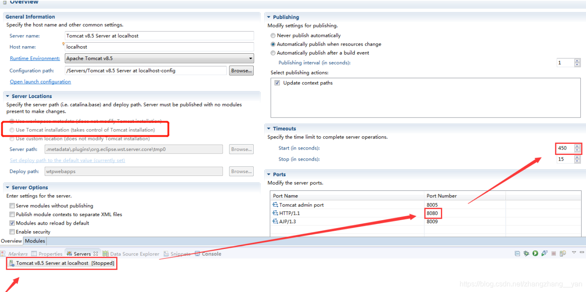Select Never publish automatically
The width and height of the screenshot is (586, 292).
pos(273,36)
